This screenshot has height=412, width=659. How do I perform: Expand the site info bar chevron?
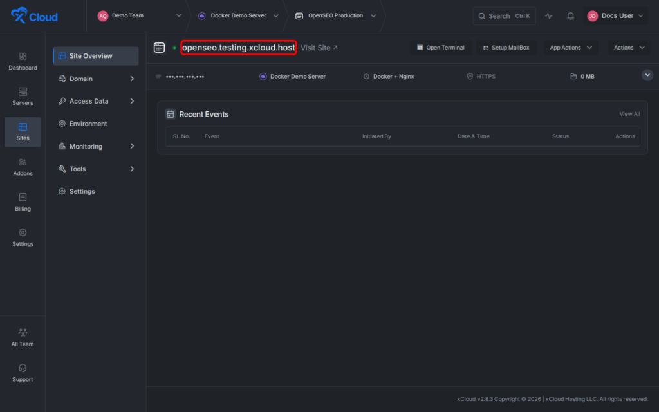pos(647,75)
